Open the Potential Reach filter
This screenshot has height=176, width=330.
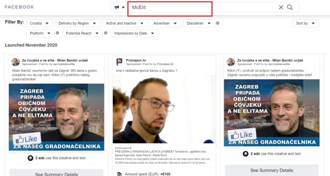[x=82, y=33]
